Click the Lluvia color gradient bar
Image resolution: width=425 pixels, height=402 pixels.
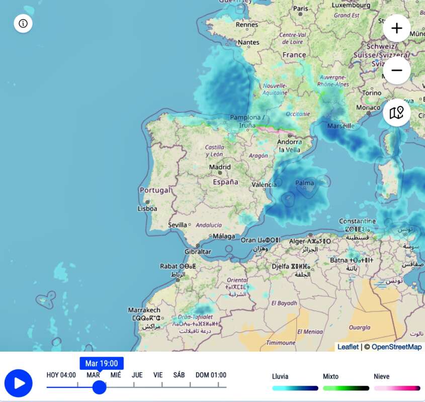(295, 388)
